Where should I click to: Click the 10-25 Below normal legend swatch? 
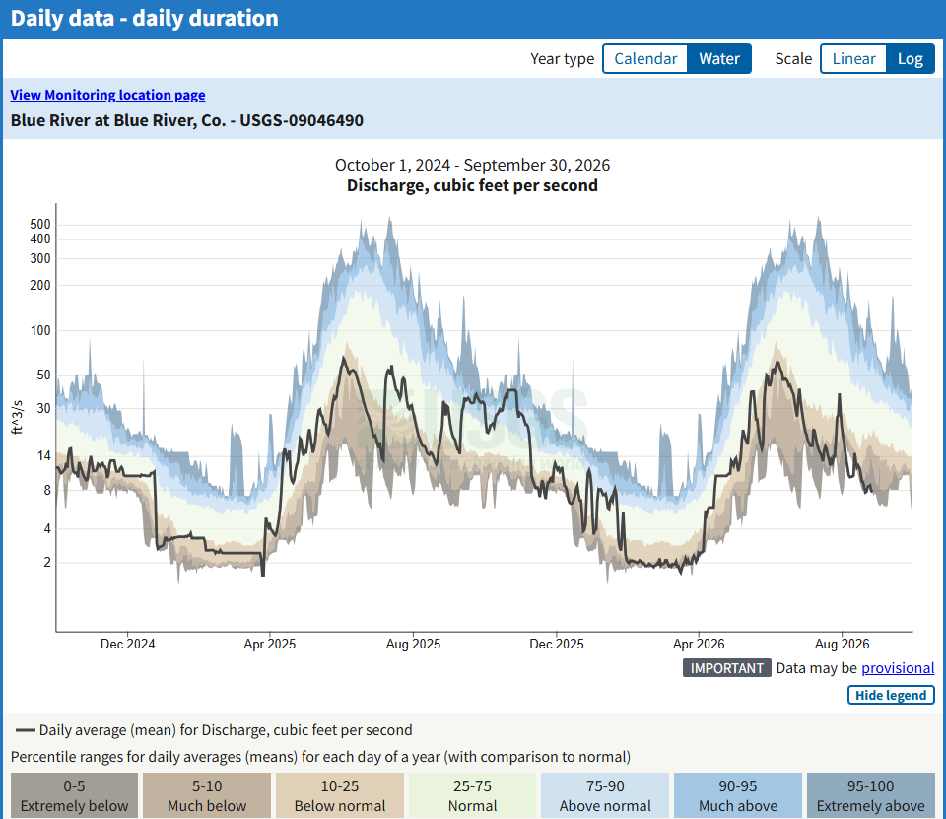340,795
